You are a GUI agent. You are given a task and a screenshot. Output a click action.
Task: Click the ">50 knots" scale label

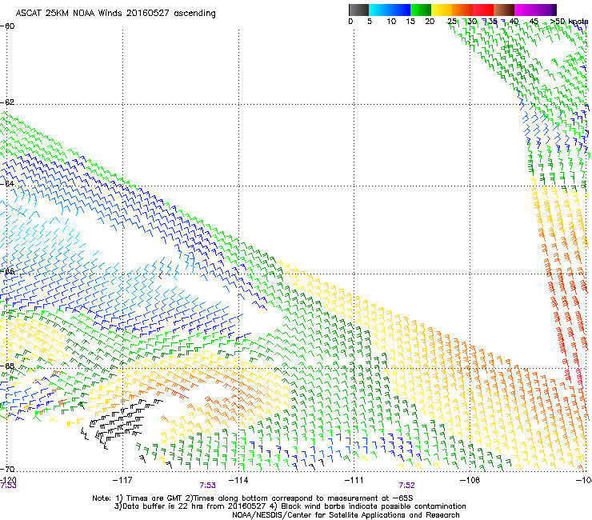(570, 22)
